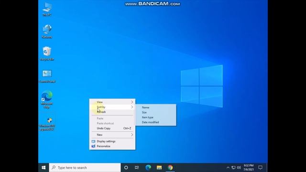Click the arrow next to Sort by
This screenshot has width=306, height=172.
click(132, 107)
